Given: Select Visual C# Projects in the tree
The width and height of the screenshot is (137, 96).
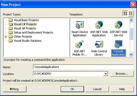Looking at the screenshot, I should 25,24.
